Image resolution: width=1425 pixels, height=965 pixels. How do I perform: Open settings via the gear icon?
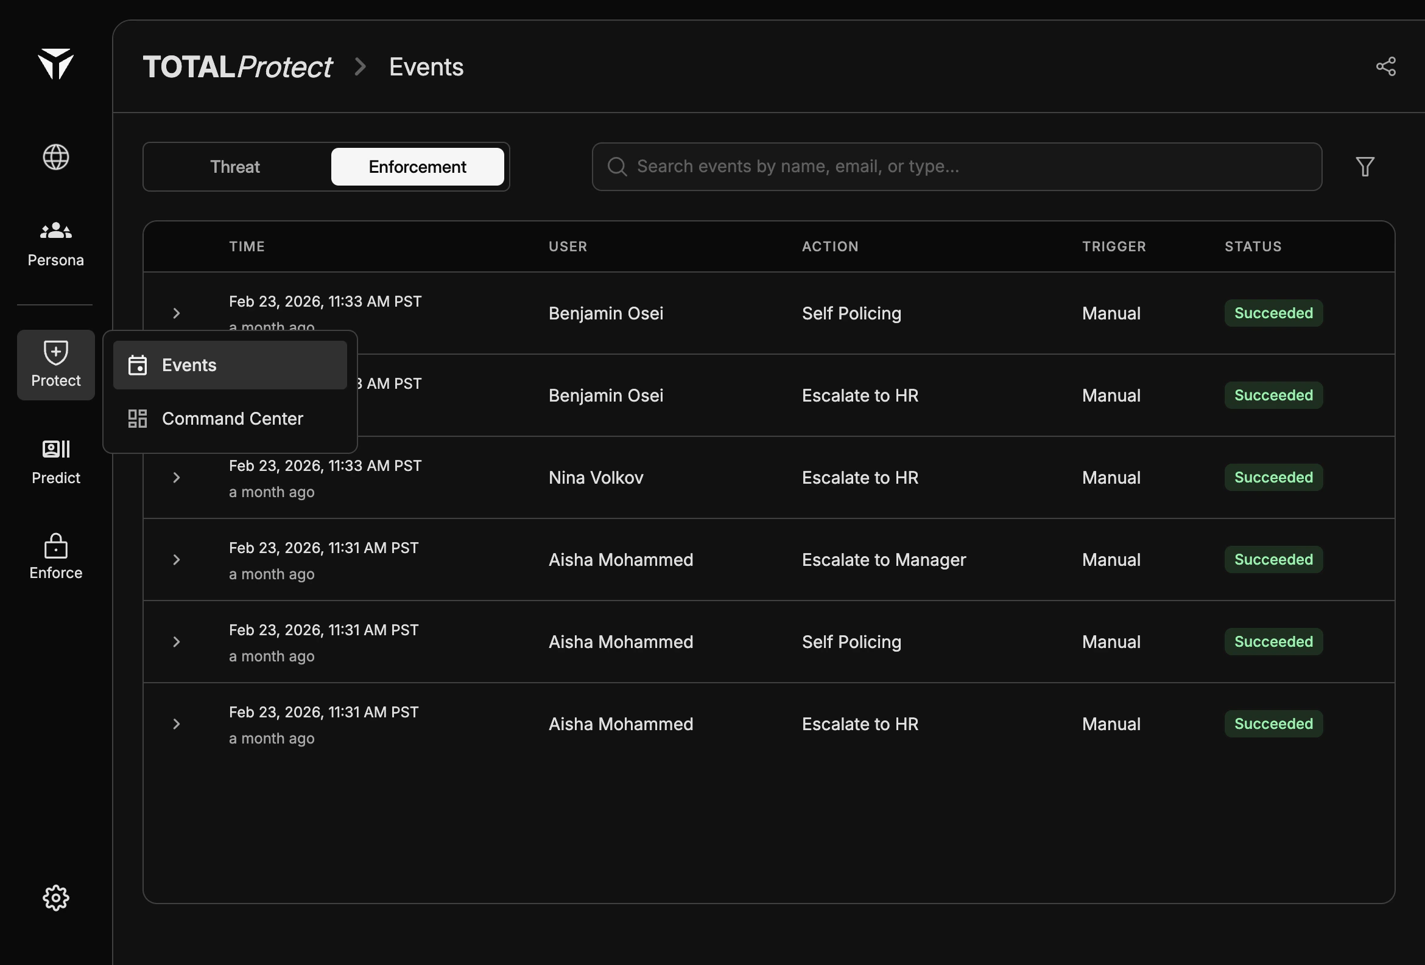pos(55,897)
